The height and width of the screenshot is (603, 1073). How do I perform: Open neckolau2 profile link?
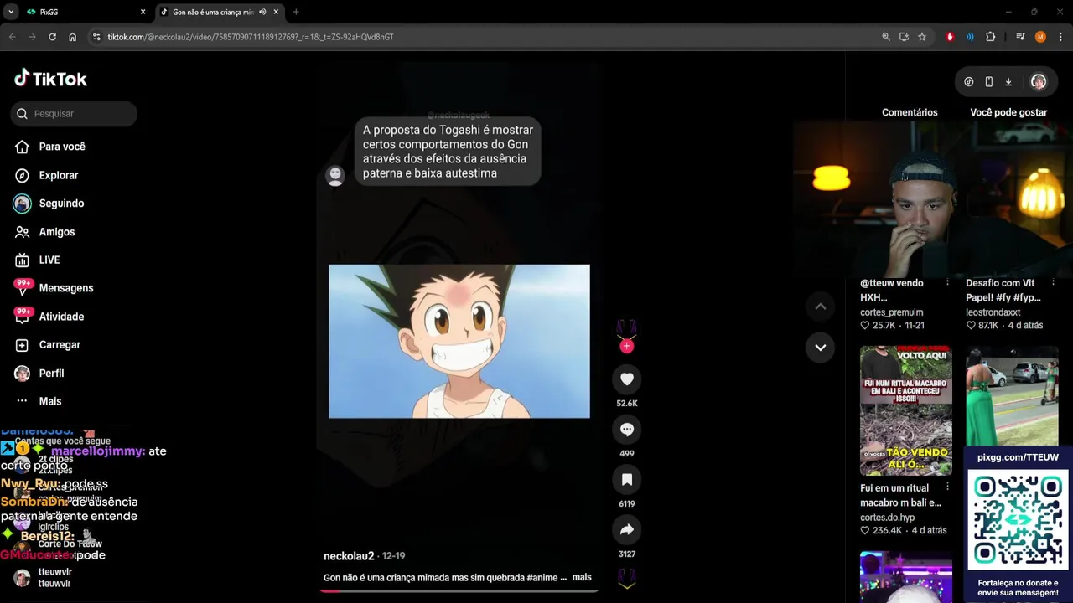click(349, 556)
